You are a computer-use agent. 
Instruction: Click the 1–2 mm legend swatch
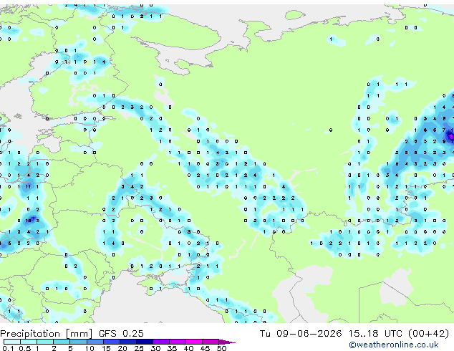tap(45, 342)
